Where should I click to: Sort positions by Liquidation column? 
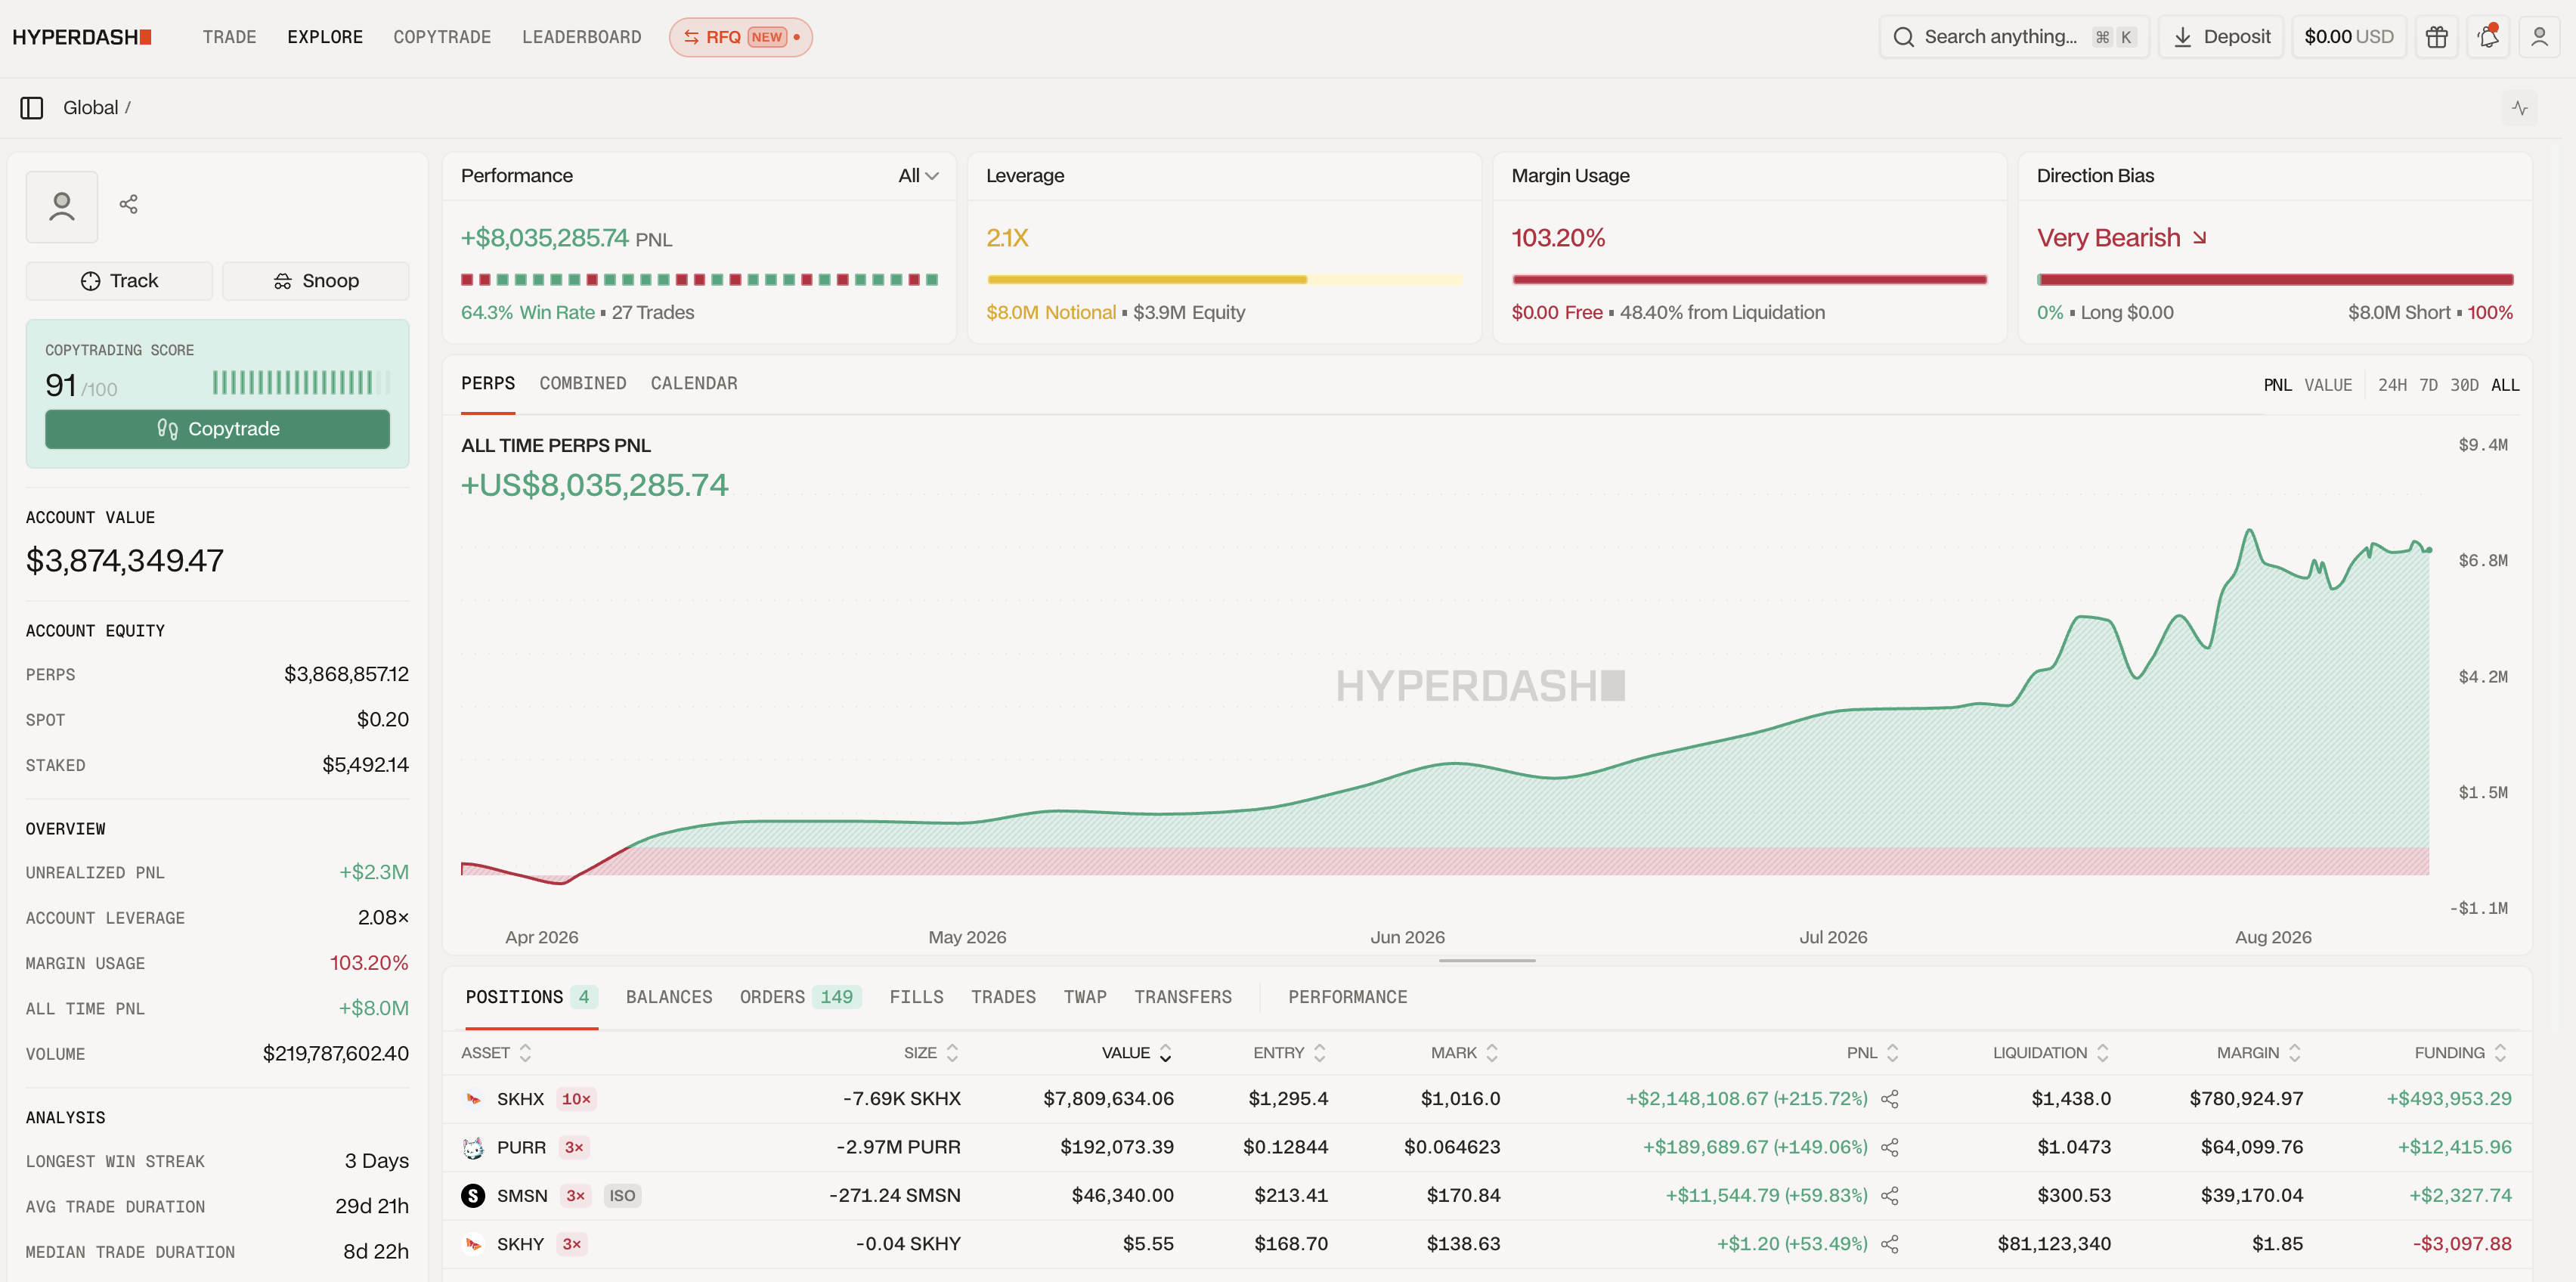click(x=2050, y=1053)
